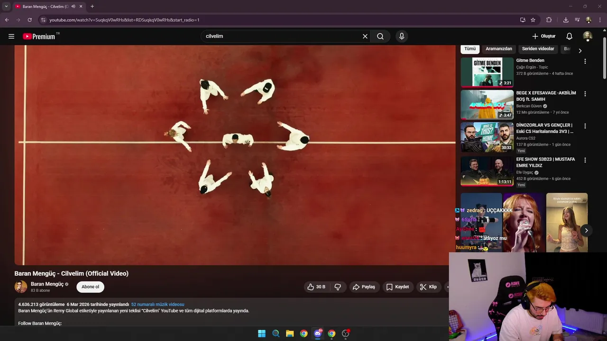The image size is (607, 341).
Task: Open Windows taskbar Search
Action: tap(276, 333)
